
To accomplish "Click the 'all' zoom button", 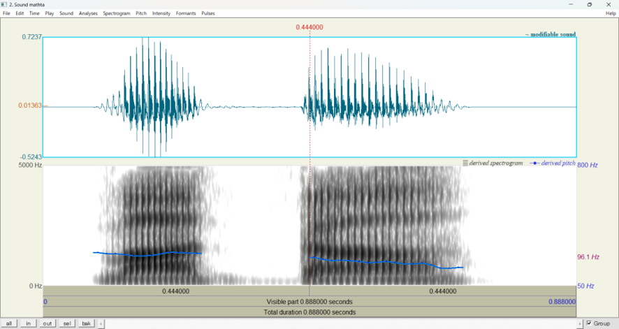I will point(8,323).
